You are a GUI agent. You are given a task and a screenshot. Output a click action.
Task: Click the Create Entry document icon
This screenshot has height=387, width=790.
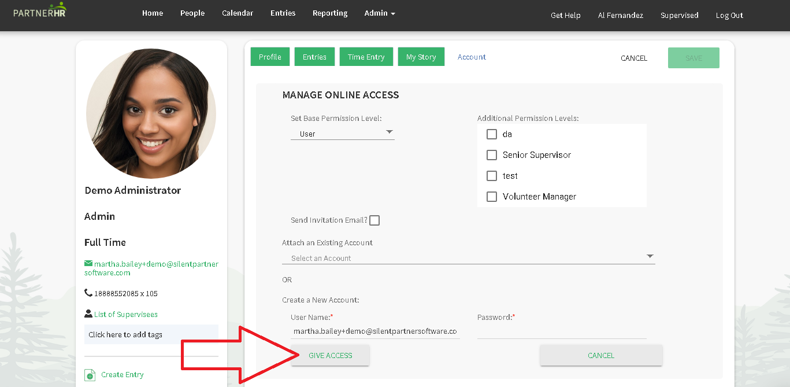(x=90, y=375)
